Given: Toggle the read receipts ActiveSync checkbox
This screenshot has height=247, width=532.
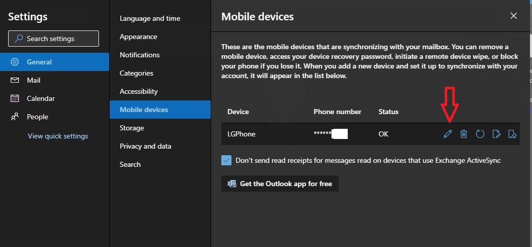Looking at the screenshot, I should [x=226, y=160].
